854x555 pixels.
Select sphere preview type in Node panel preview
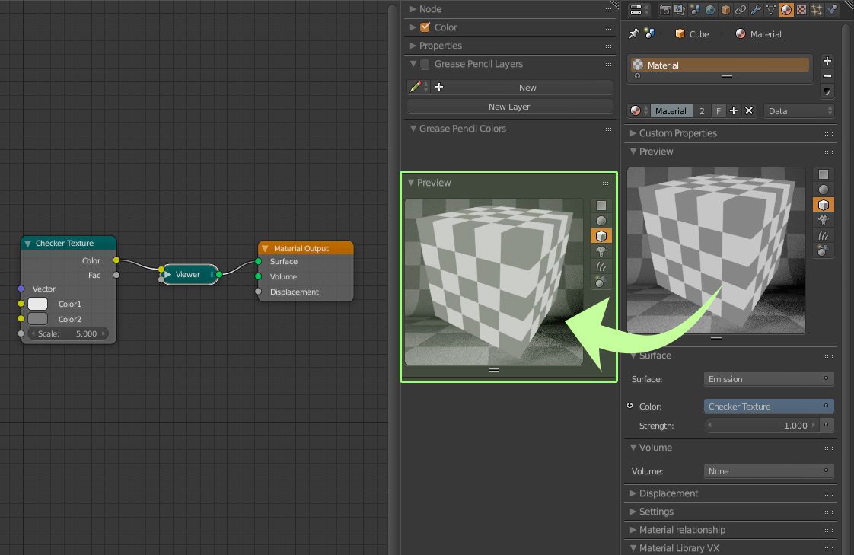[x=601, y=221]
